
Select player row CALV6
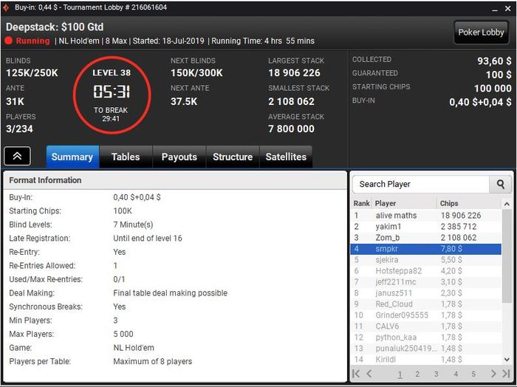(426, 326)
